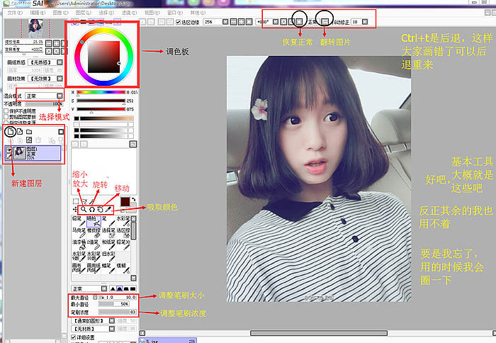Screen dimensions: 496x343
Task: Open the 图层 menu
Action: tap(84, 13)
